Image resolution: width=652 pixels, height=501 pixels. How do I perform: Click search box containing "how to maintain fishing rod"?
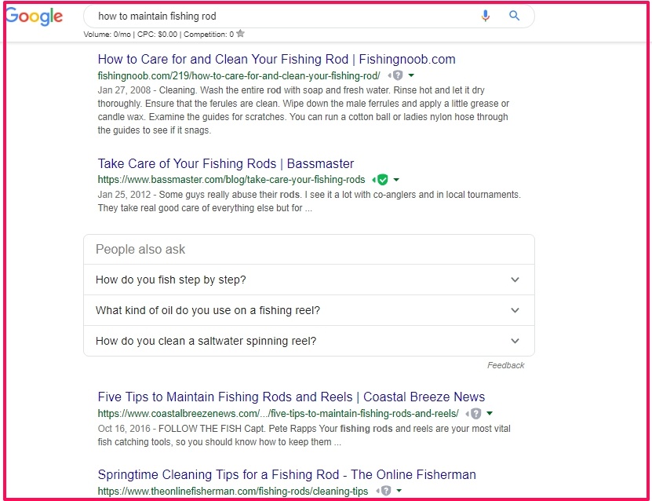click(x=308, y=16)
